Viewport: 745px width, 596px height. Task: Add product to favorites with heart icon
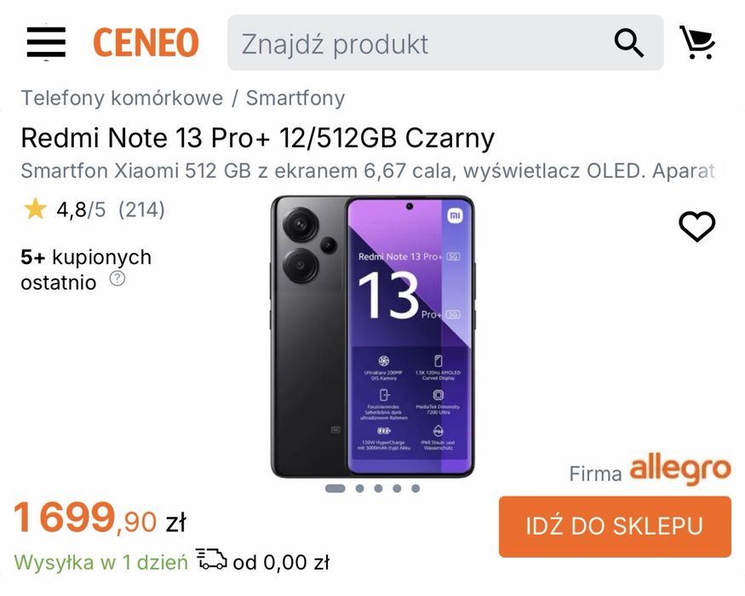pos(696,226)
